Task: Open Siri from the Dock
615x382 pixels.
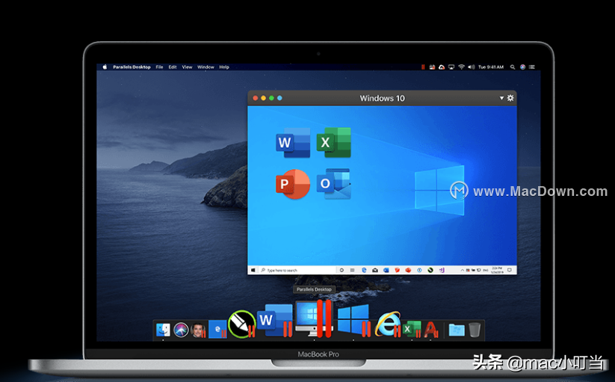Action: 181,330
